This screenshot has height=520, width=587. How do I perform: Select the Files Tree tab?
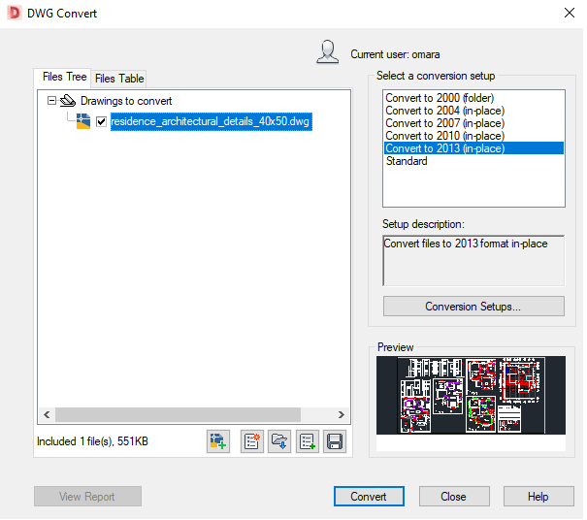pos(64,77)
